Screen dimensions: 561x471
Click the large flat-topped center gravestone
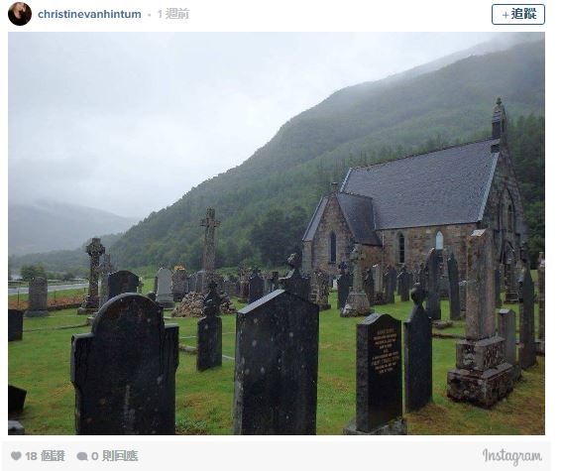(x=277, y=362)
